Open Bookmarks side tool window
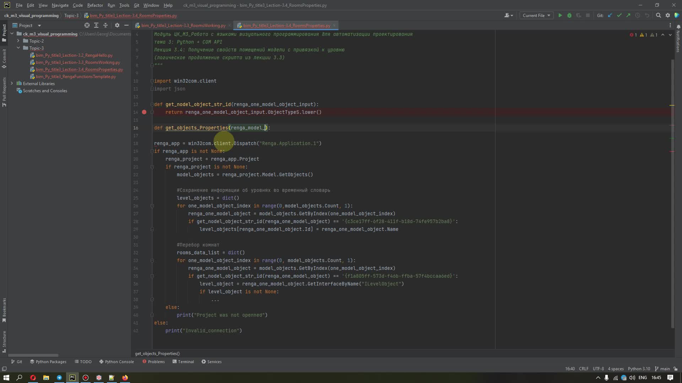The width and height of the screenshot is (682, 383). 4,310
